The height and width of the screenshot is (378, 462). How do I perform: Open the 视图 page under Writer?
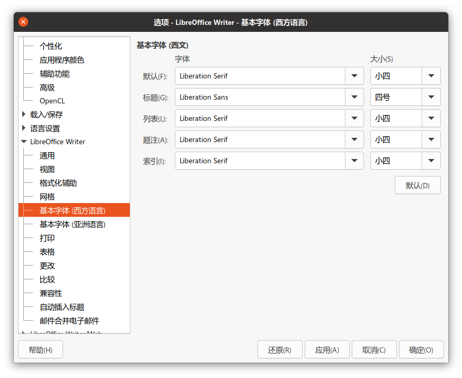pyautogui.click(x=47, y=169)
